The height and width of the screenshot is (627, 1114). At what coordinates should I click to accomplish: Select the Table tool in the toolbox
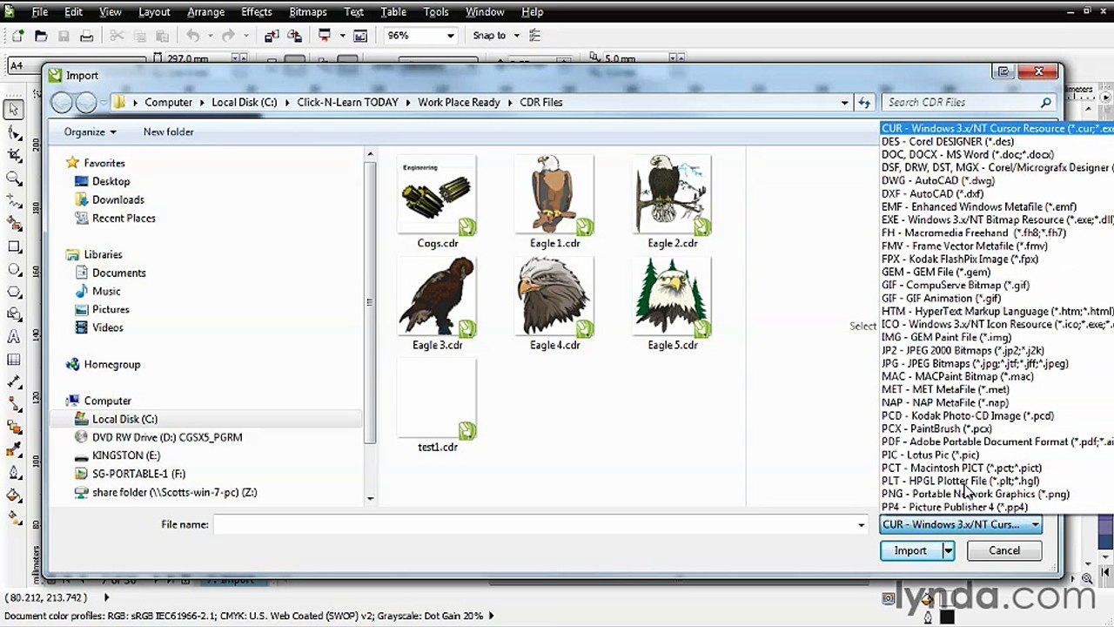13,360
